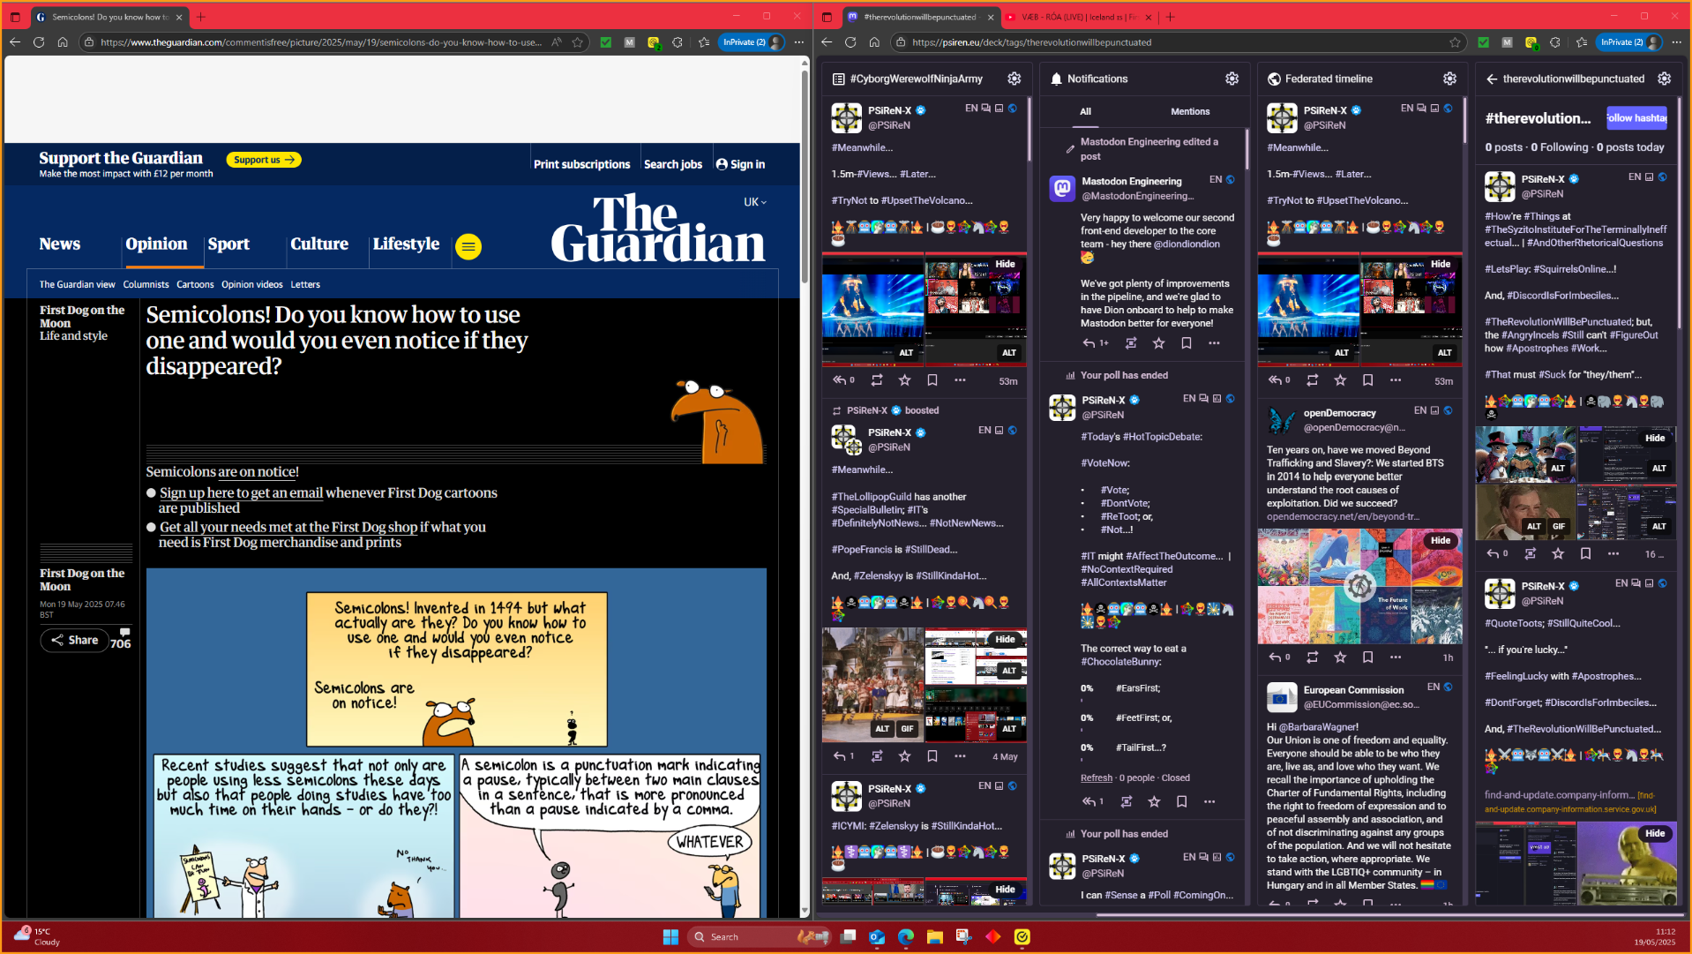Open settings gear of therevolutionwillbepunctuated column

[x=1664, y=79]
